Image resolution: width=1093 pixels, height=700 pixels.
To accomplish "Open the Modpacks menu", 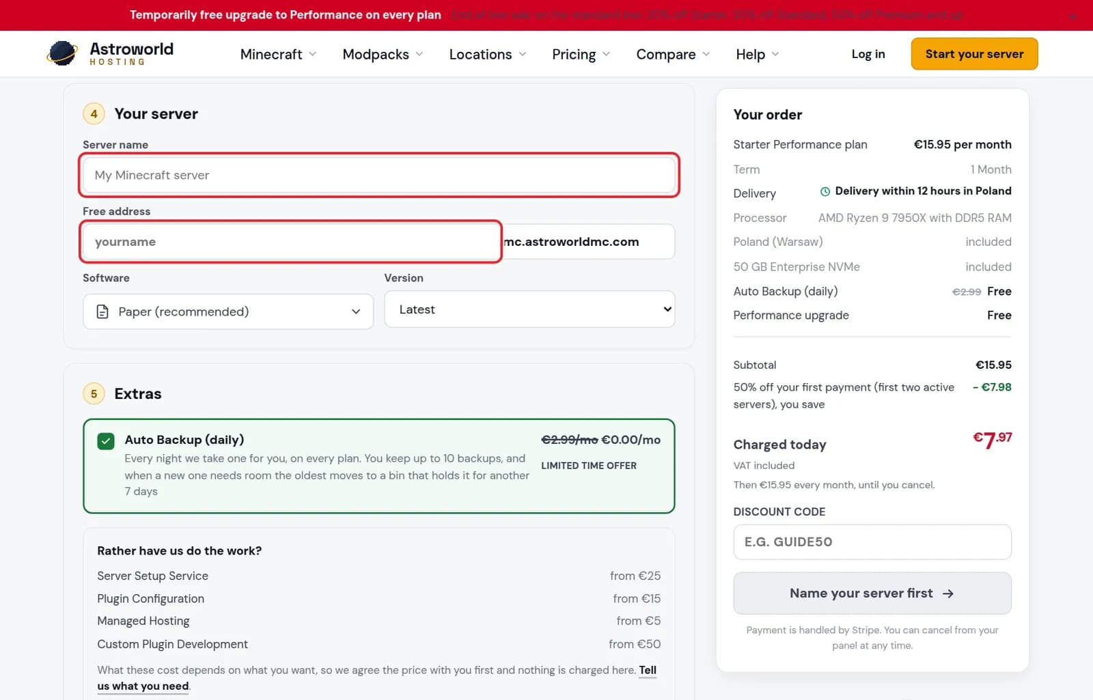I will click(383, 54).
